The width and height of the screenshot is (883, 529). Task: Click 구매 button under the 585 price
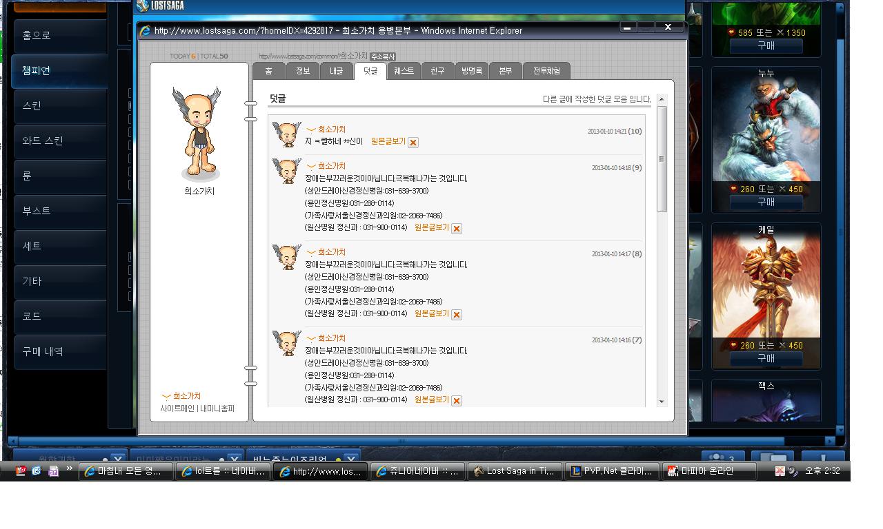766,46
